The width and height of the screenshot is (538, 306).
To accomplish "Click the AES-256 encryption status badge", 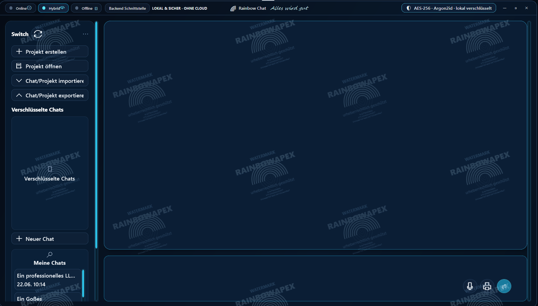I will click(x=449, y=8).
